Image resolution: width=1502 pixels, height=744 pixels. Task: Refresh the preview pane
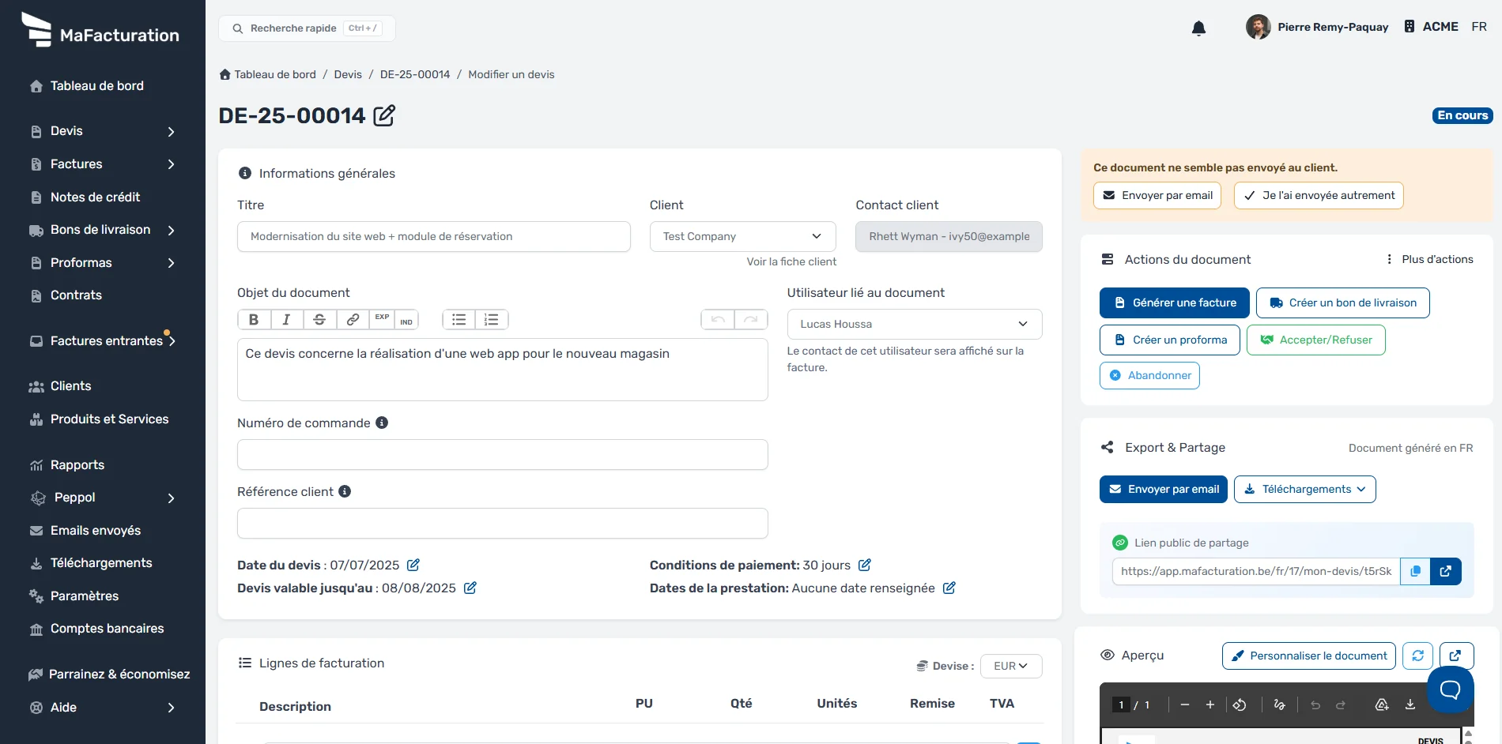pos(1418,656)
